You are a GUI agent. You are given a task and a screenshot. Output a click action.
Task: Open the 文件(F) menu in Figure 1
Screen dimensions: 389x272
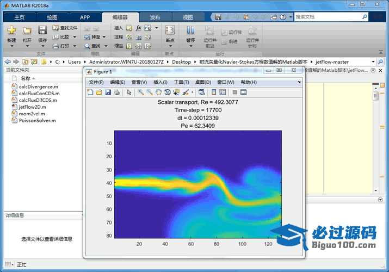tap(96, 82)
